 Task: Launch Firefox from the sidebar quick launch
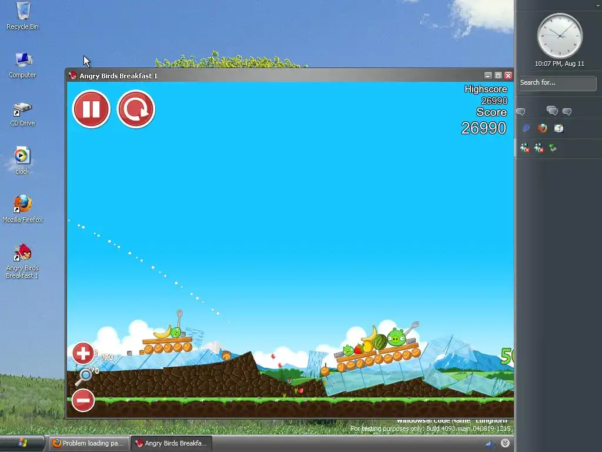(543, 128)
